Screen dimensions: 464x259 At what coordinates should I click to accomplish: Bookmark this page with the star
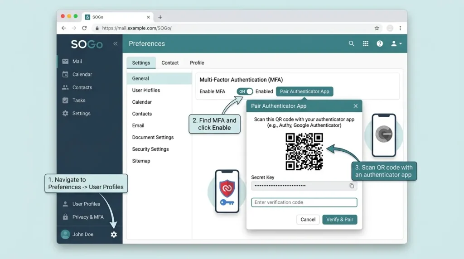tap(377, 28)
